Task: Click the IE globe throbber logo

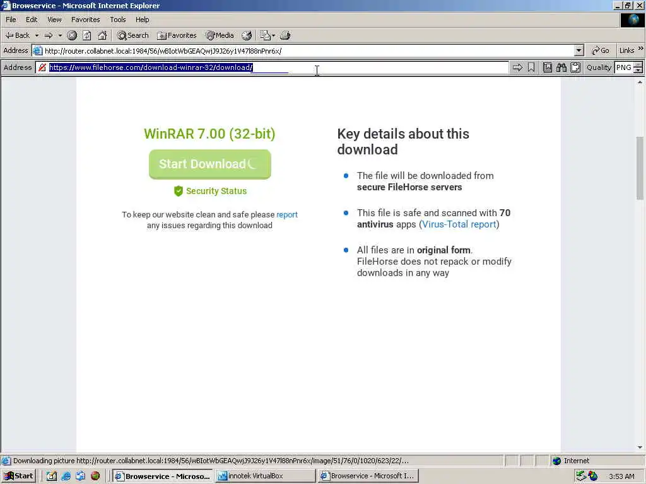Action: [632, 20]
